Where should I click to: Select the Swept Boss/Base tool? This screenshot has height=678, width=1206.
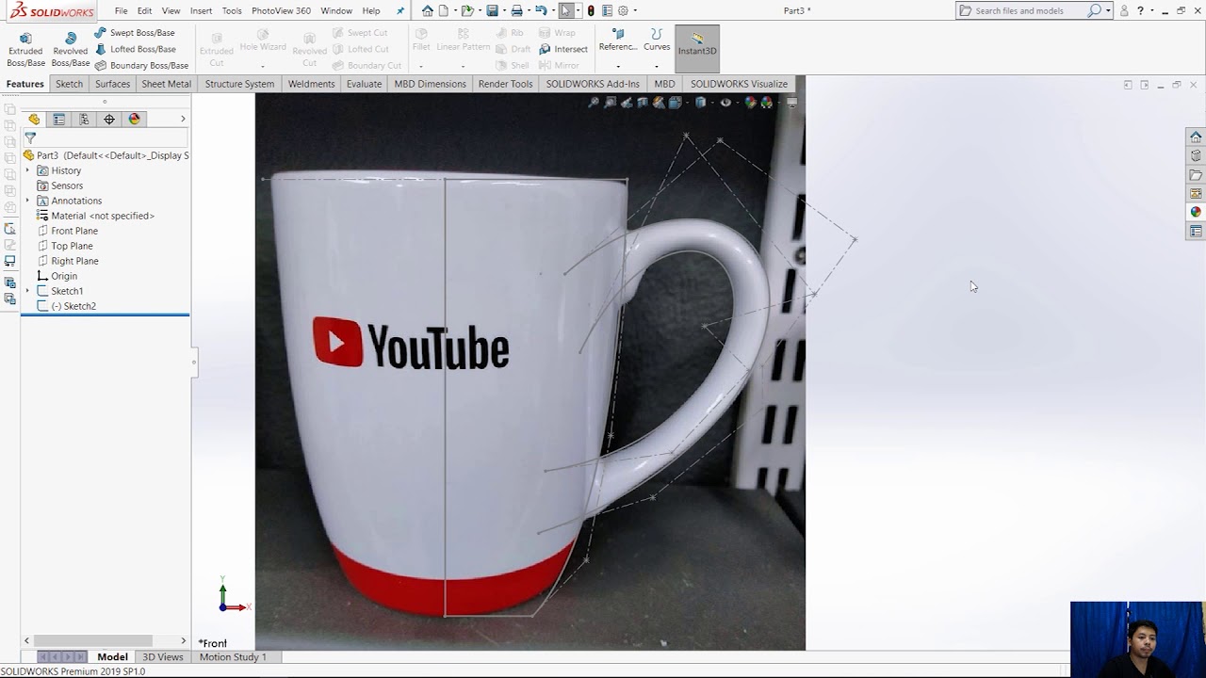(134, 33)
